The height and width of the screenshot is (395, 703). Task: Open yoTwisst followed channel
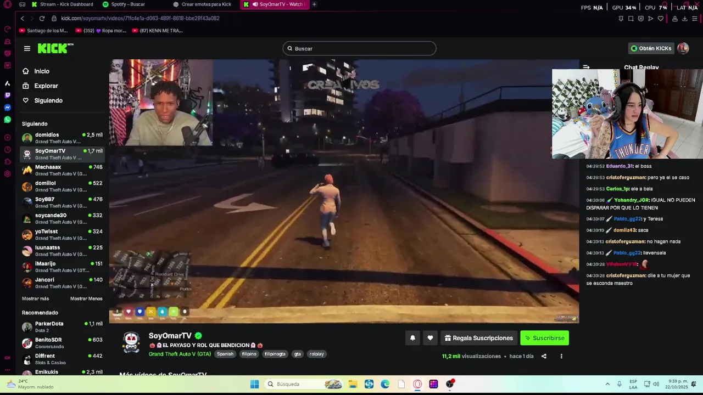tap(62, 234)
